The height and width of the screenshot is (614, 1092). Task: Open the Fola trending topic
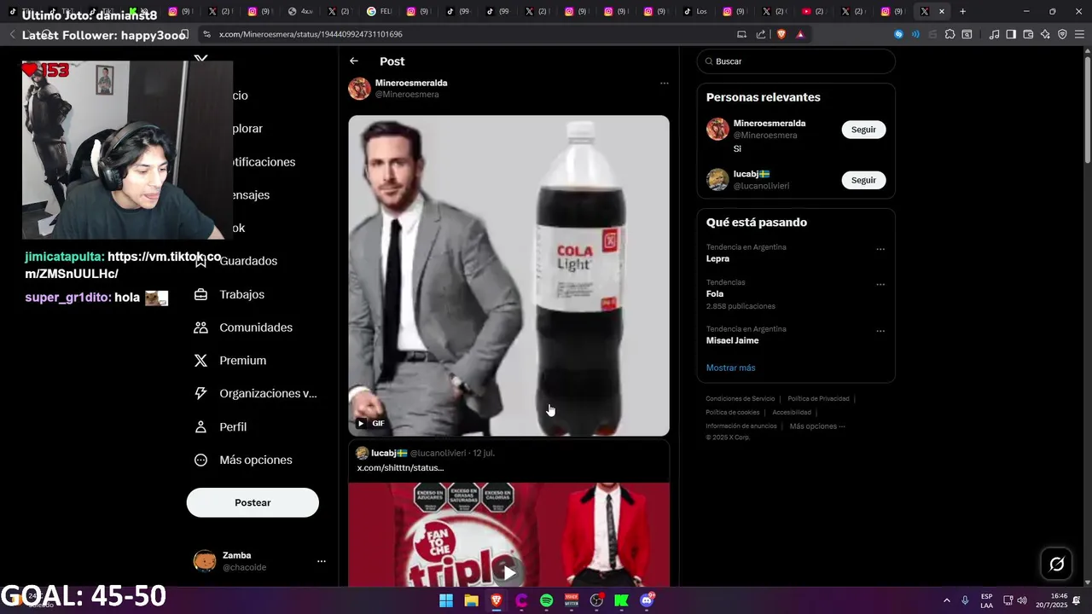coord(715,294)
